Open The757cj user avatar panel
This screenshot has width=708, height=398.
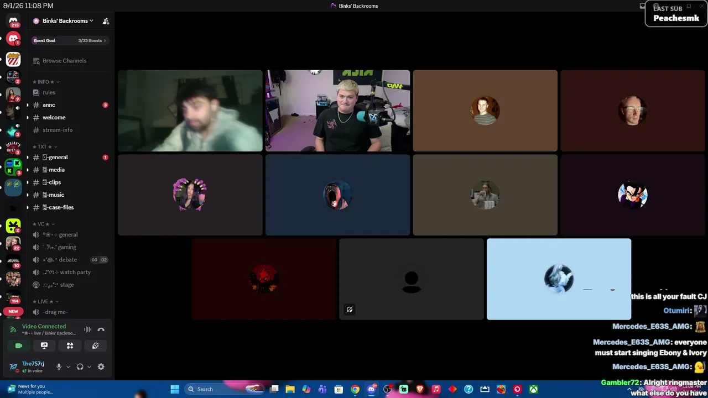click(x=27, y=366)
